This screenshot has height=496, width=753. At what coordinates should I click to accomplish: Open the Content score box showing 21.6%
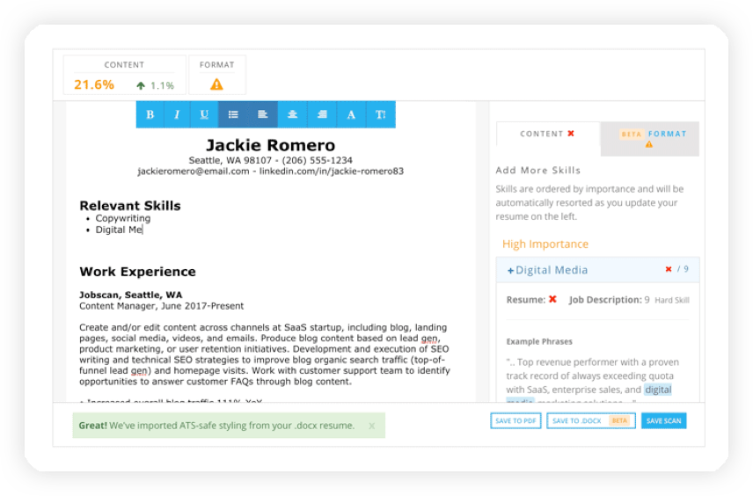pos(124,76)
